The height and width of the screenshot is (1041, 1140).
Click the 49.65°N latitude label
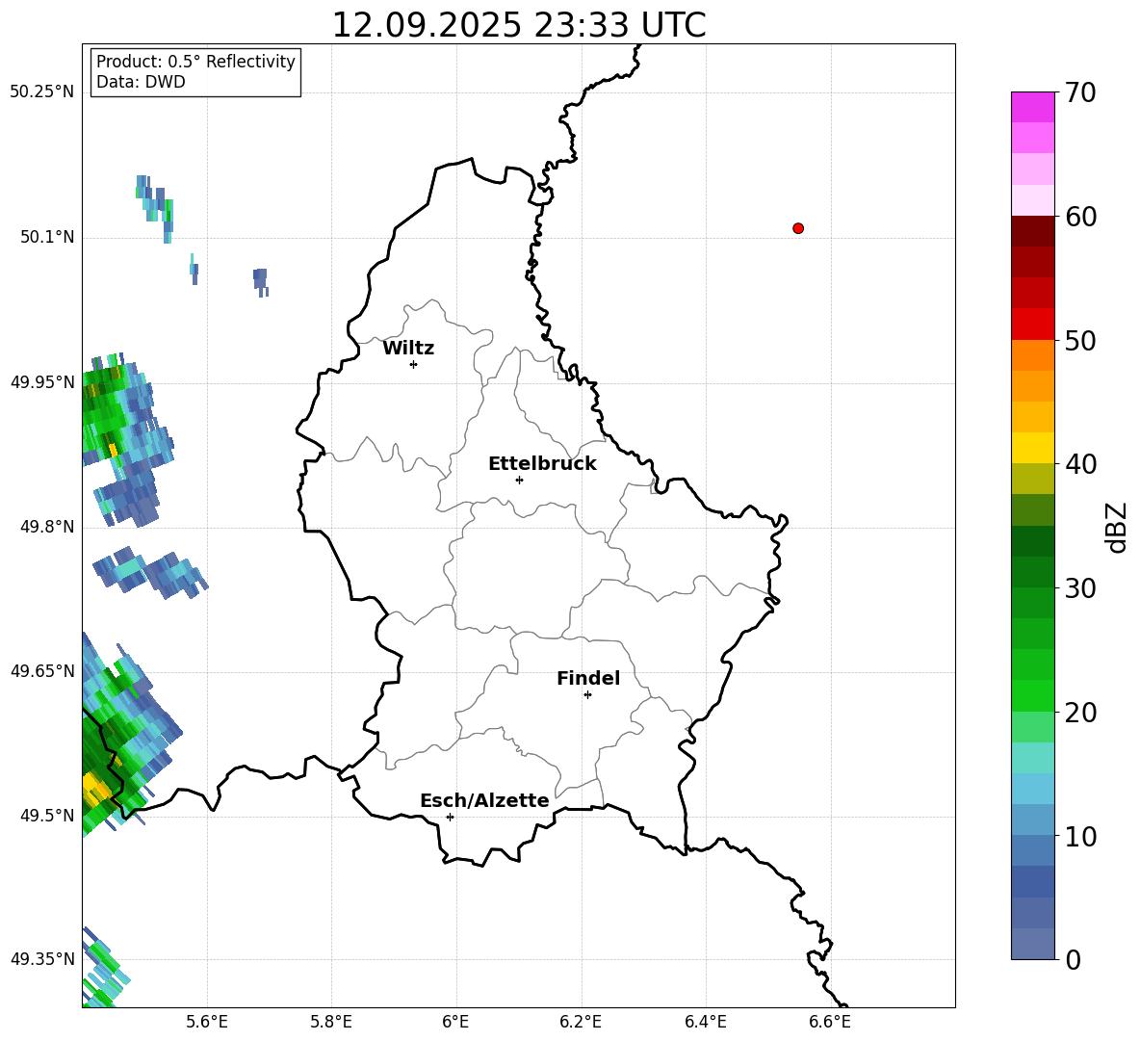[42, 670]
